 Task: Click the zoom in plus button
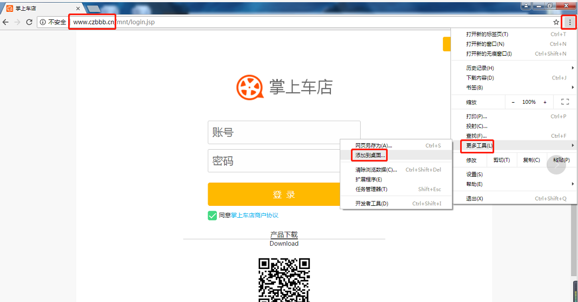(545, 102)
